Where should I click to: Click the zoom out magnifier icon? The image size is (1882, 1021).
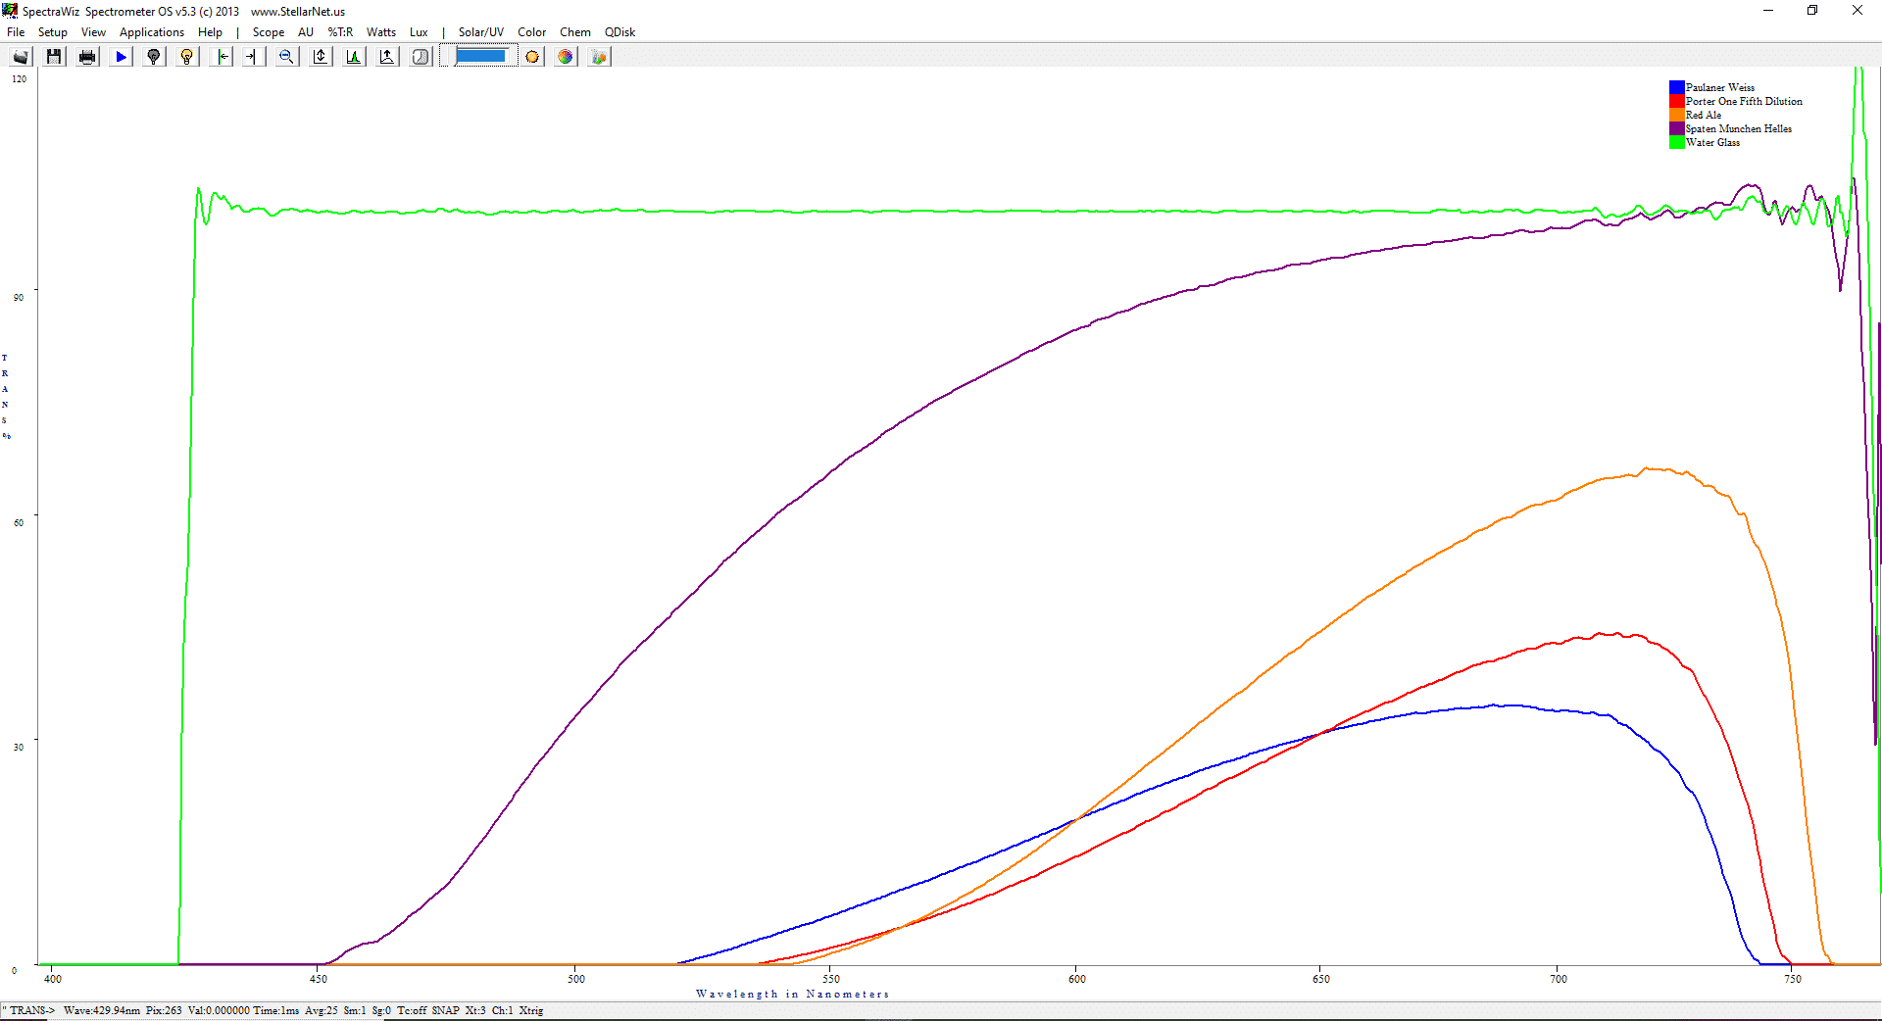286,57
